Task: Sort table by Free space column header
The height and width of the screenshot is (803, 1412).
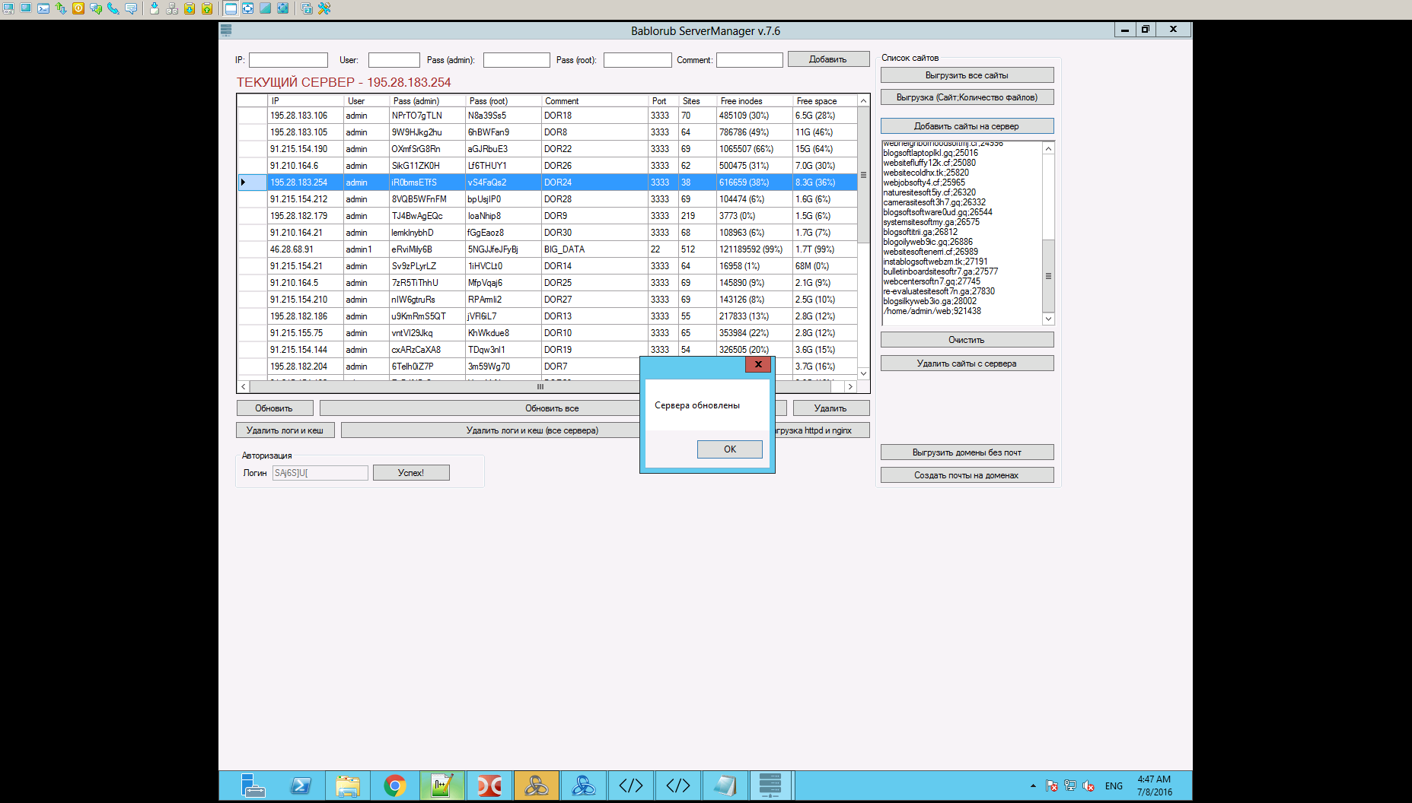Action: (x=825, y=101)
